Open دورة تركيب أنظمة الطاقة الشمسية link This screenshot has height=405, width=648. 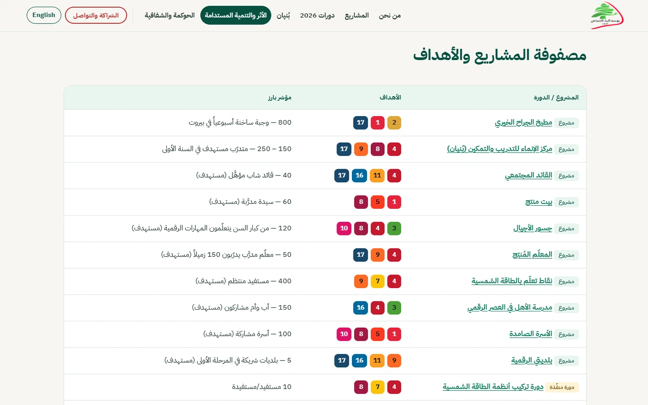pos(493,387)
